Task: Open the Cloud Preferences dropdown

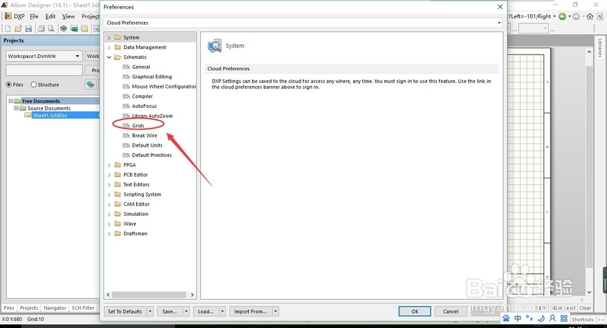Action: coord(499,23)
